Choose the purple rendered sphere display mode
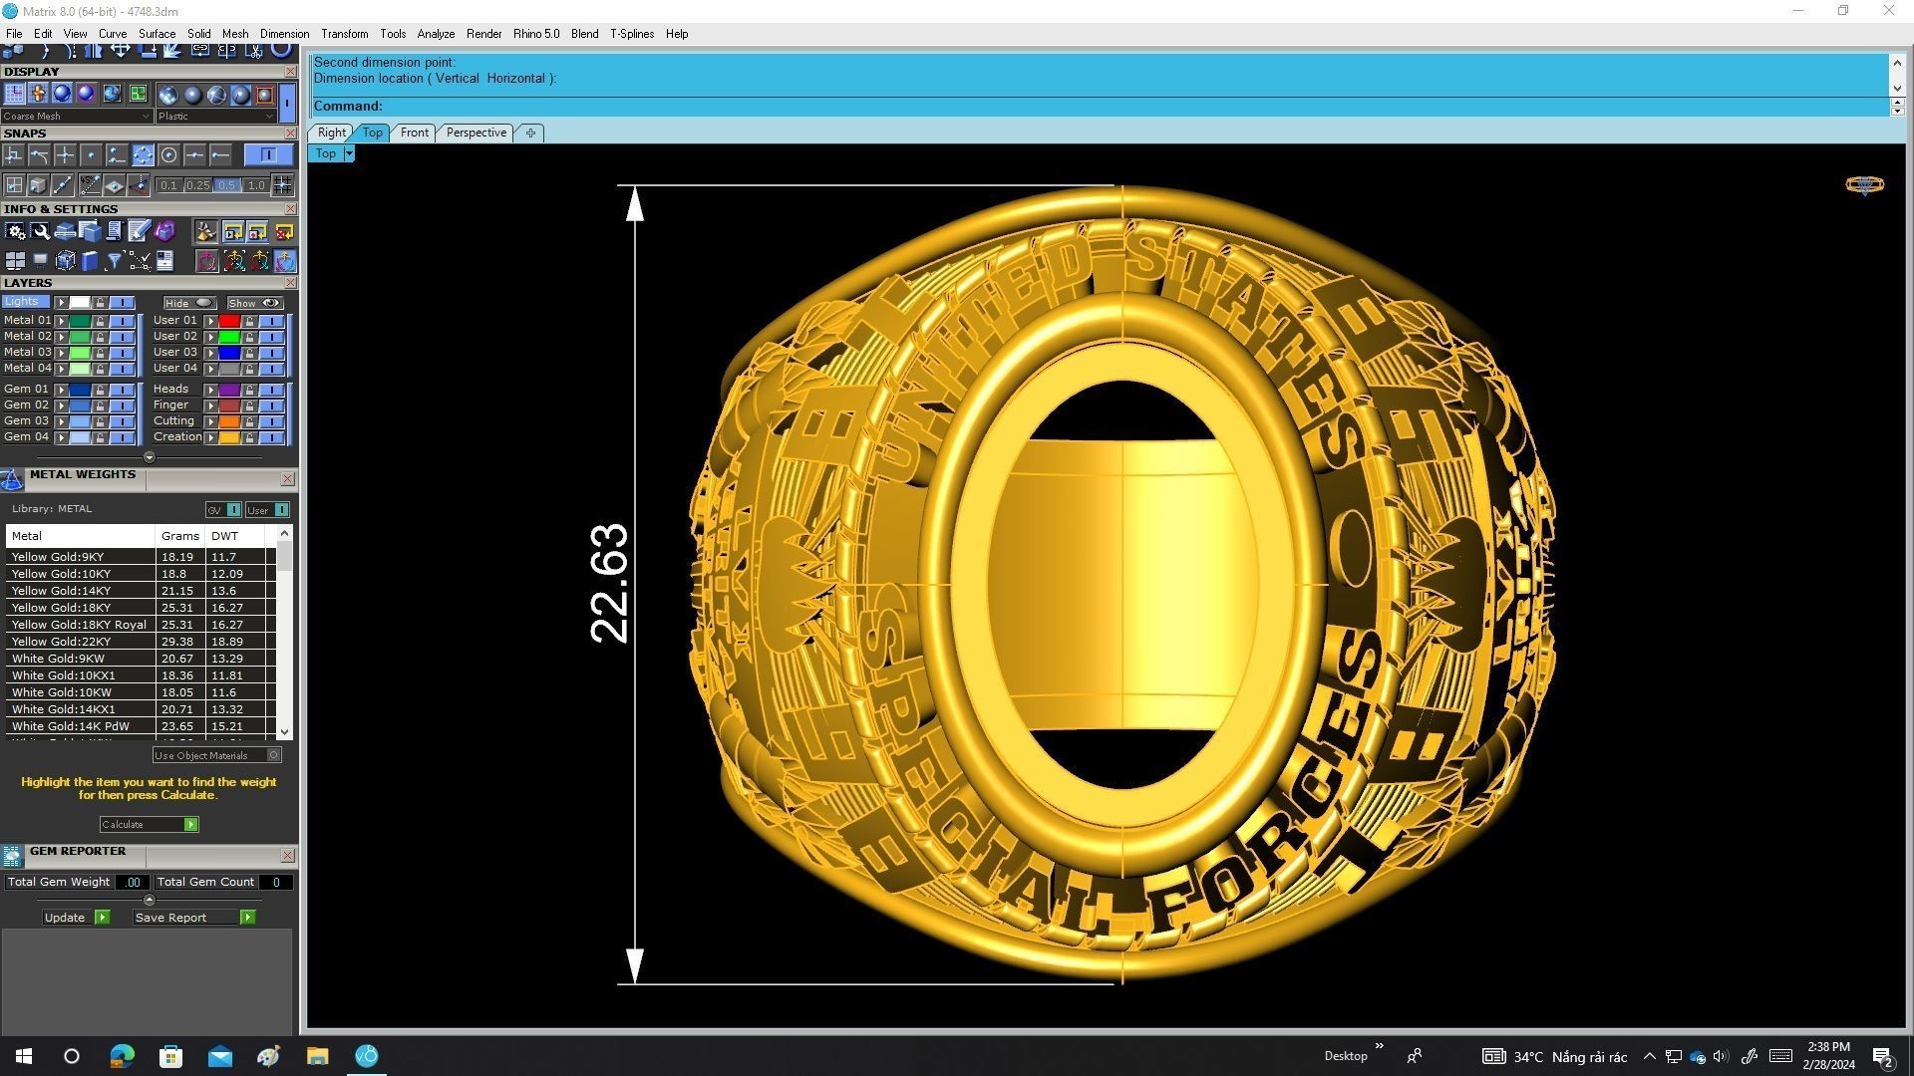1914x1076 pixels. click(86, 94)
